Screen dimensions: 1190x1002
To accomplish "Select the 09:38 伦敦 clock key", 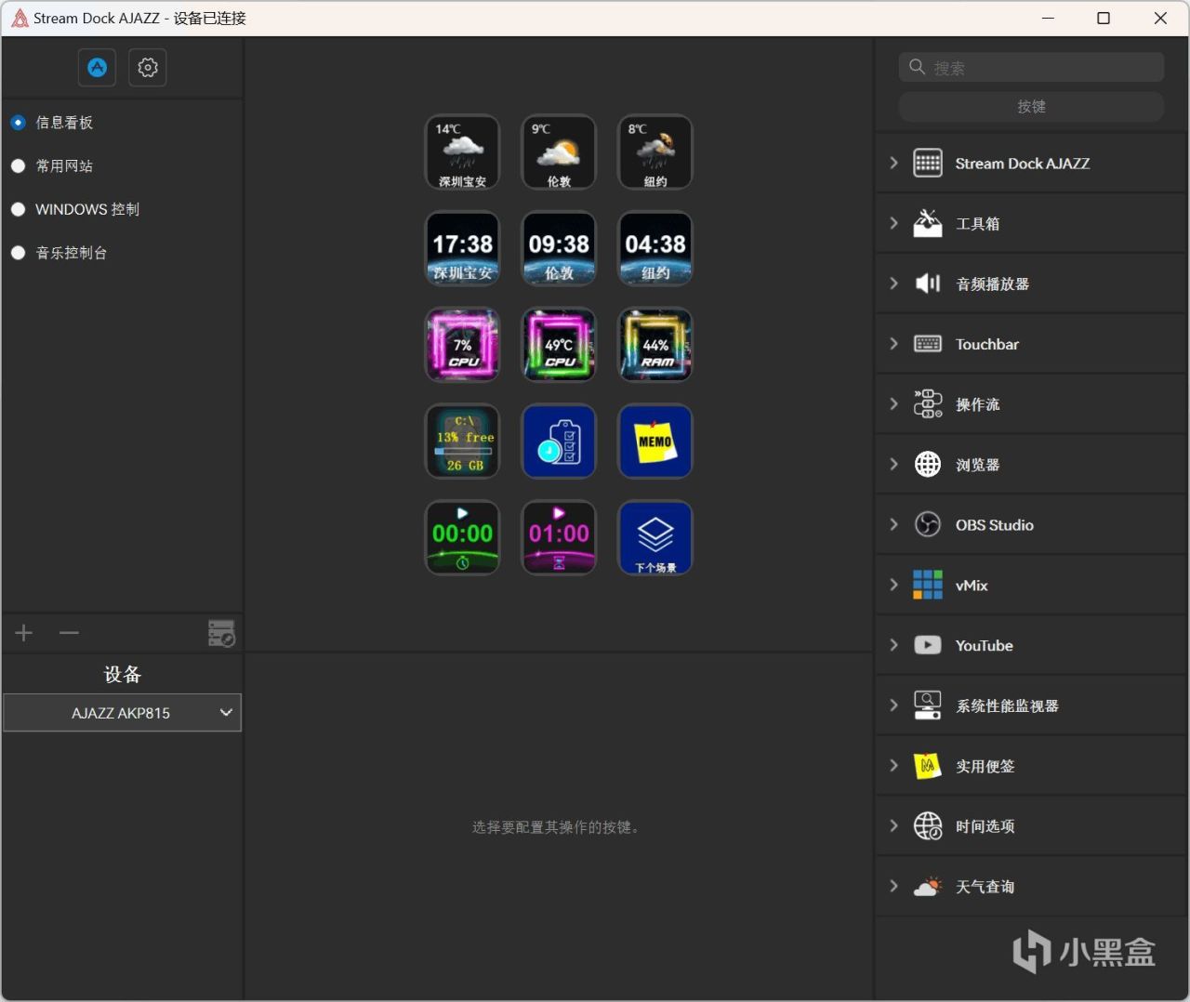I will click(x=559, y=249).
